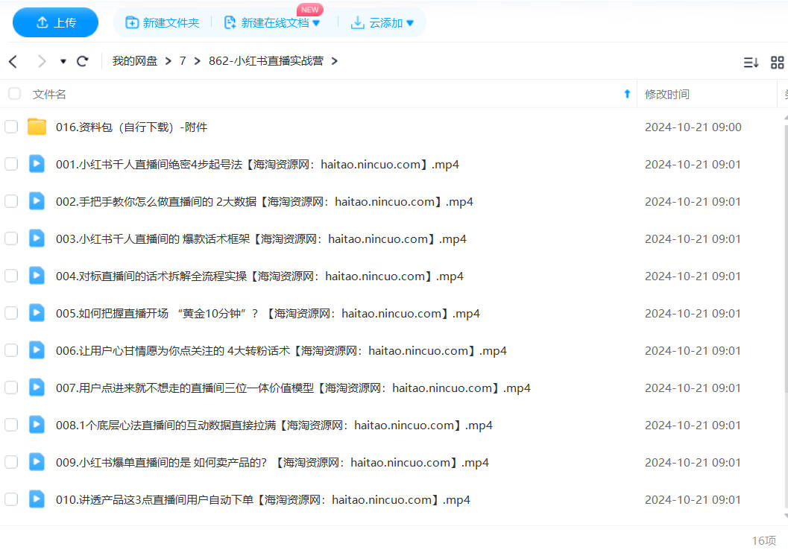This screenshot has height=550, width=788.
Task: Click video icon of file 006
Action: (x=37, y=350)
